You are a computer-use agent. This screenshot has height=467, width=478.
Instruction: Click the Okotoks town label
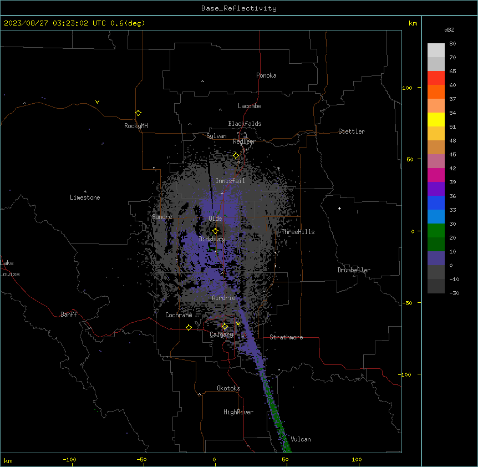coord(228,388)
